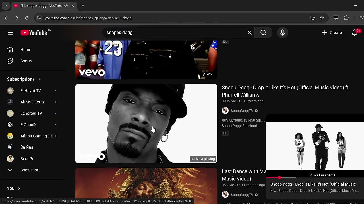Expand Subscriptions section heading
This screenshot has width=364, height=204.
click(x=24, y=79)
